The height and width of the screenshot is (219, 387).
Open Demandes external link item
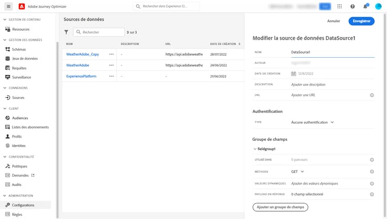click(20, 175)
